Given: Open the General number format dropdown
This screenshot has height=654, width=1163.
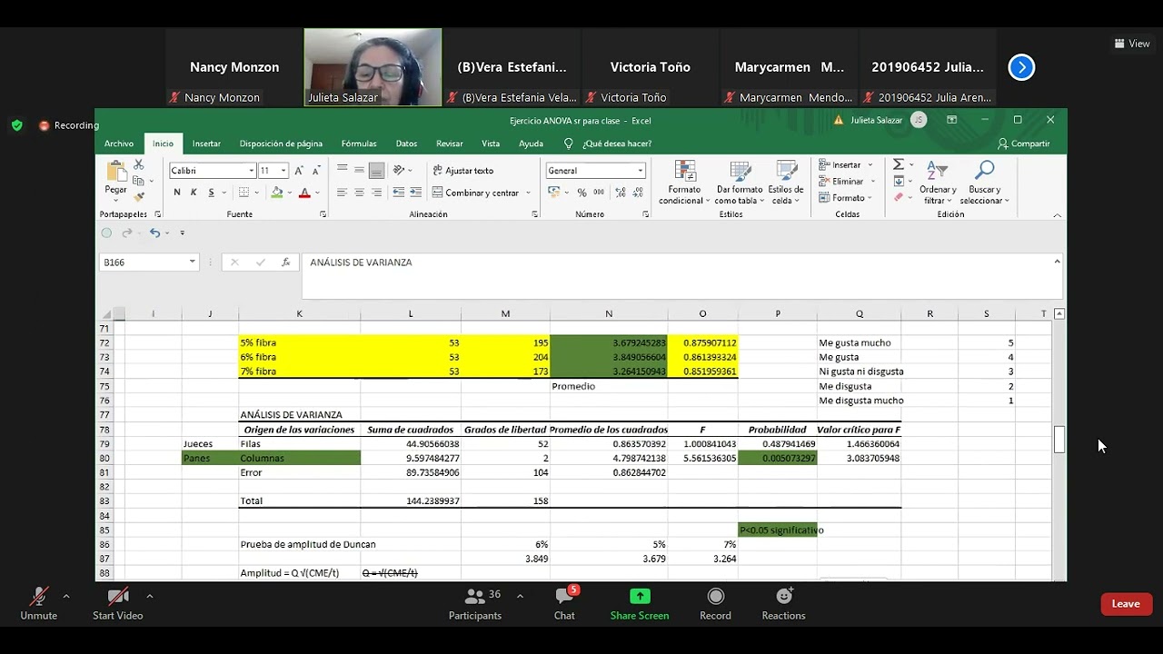Looking at the screenshot, I should coord(641,171).
